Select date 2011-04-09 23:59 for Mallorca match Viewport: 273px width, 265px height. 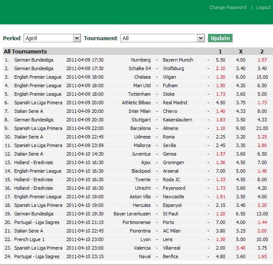point(85,145)
